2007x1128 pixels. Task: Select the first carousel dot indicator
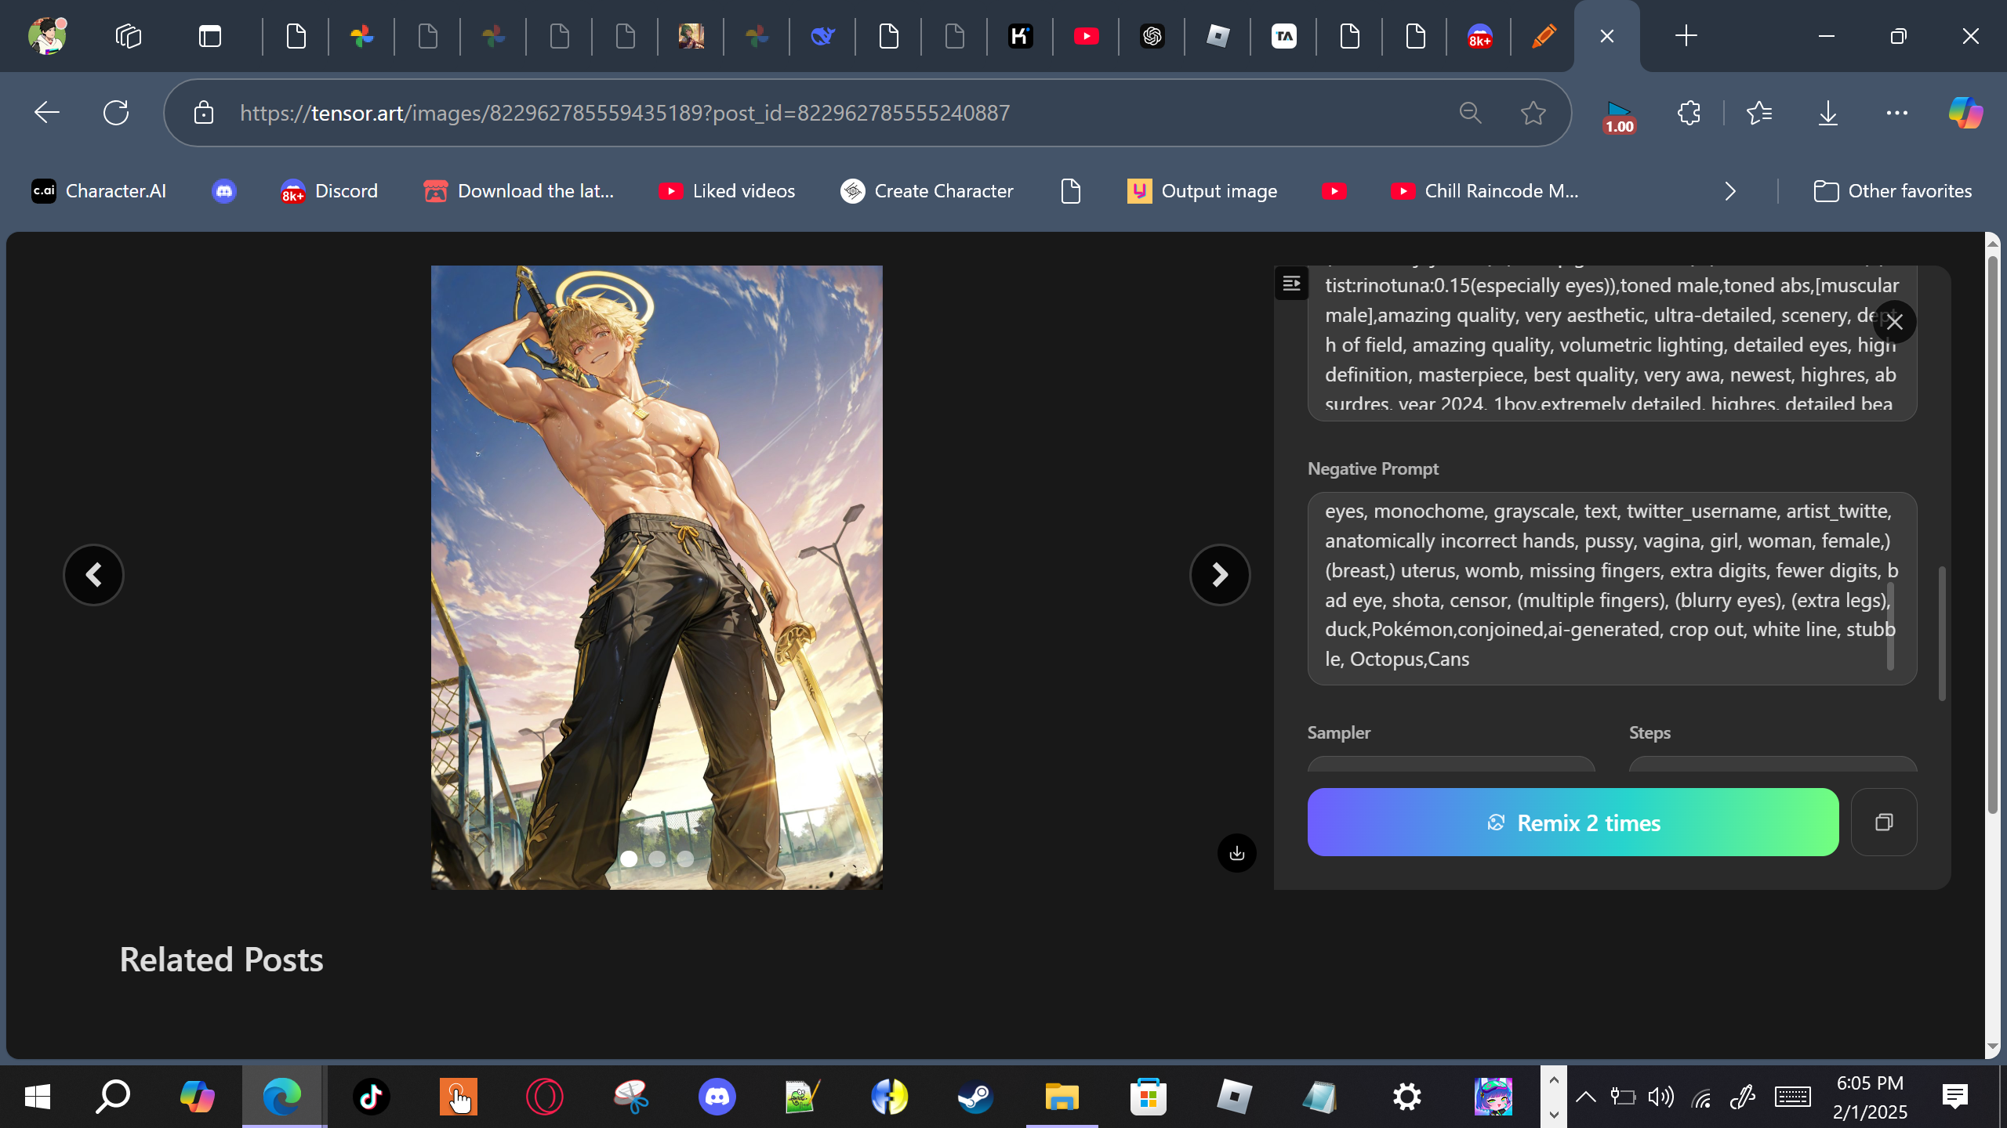[629, 859]
